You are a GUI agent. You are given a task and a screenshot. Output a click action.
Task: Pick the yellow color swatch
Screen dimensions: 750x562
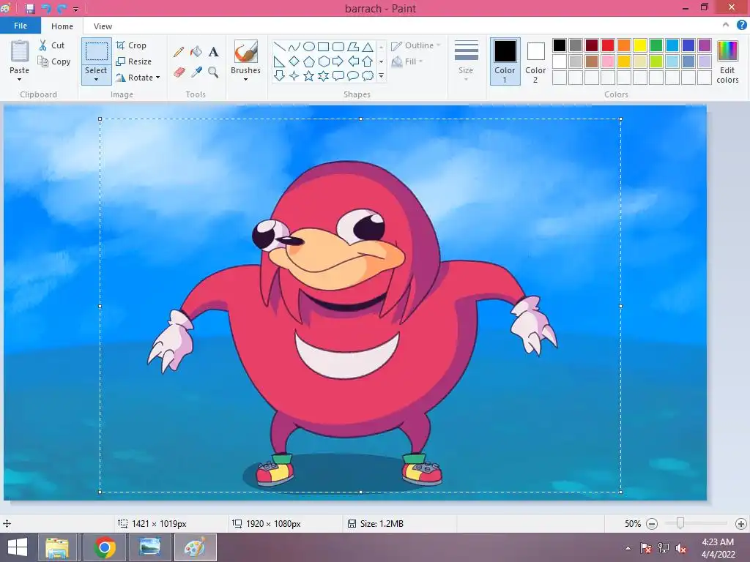640,45
